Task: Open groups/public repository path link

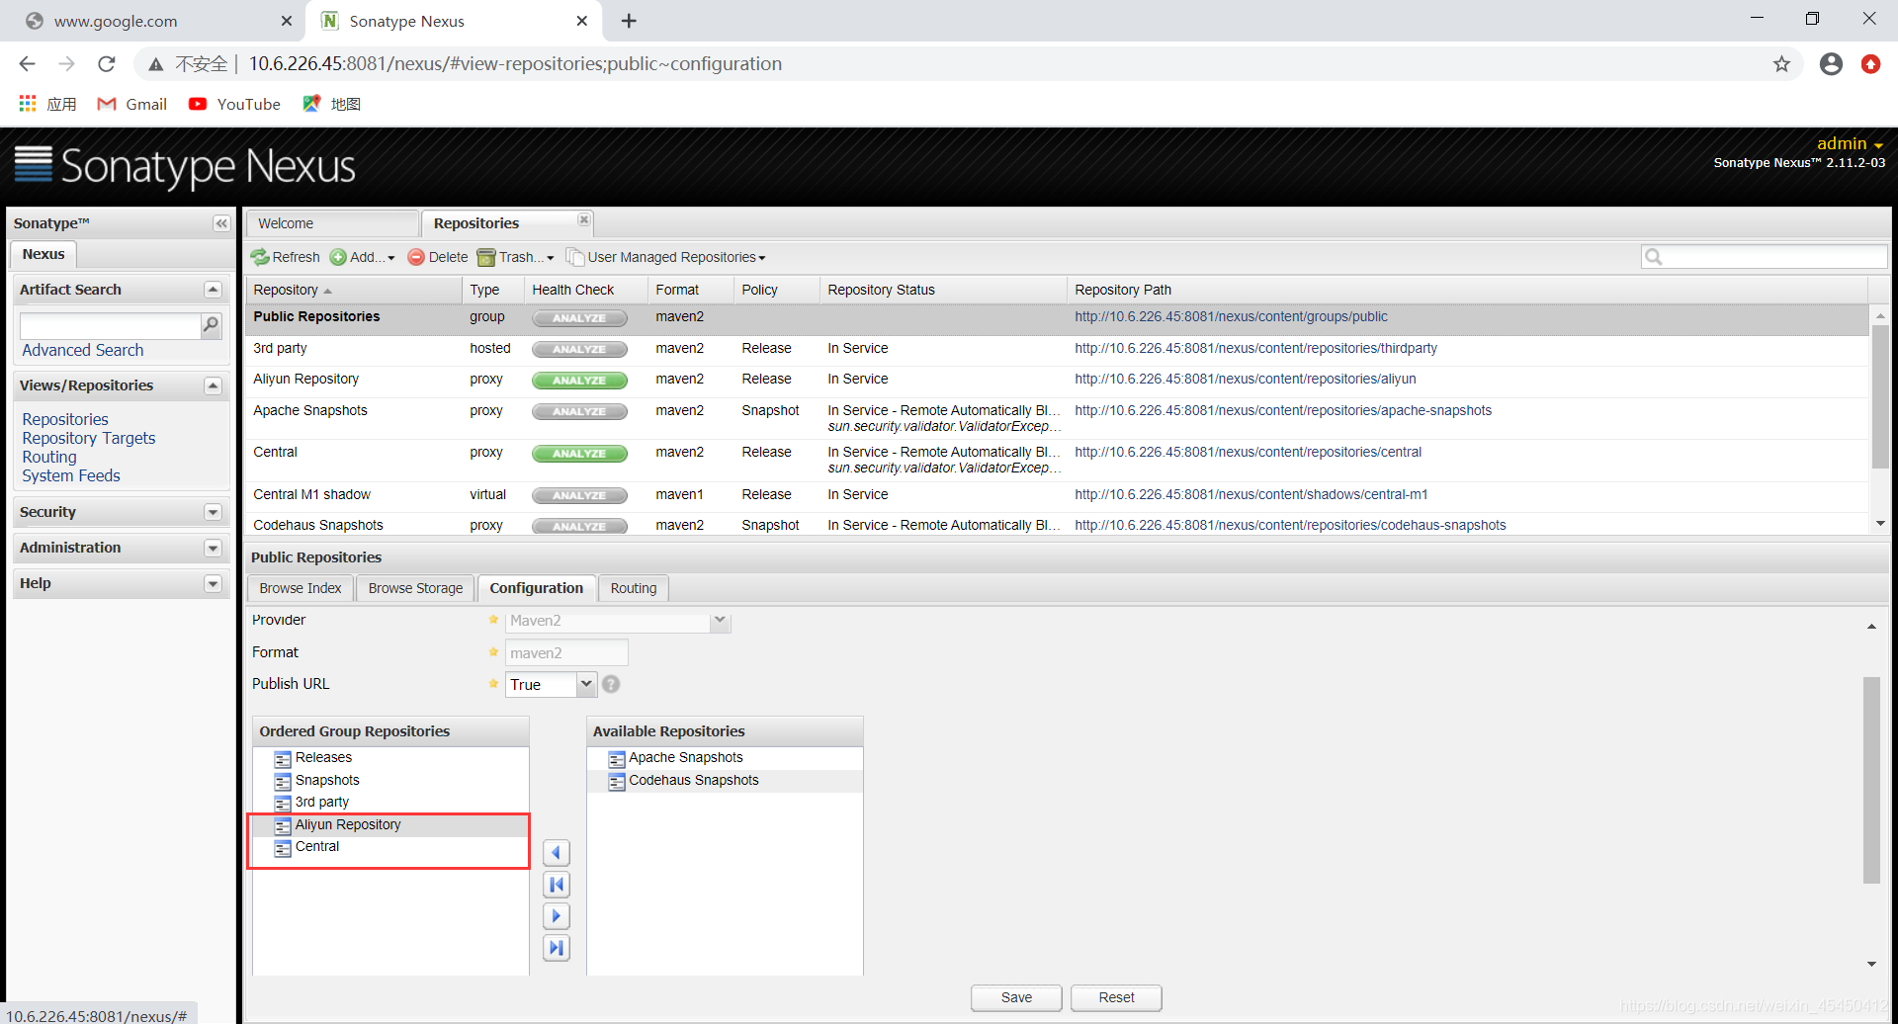Action: click(x=1231, y=316)
